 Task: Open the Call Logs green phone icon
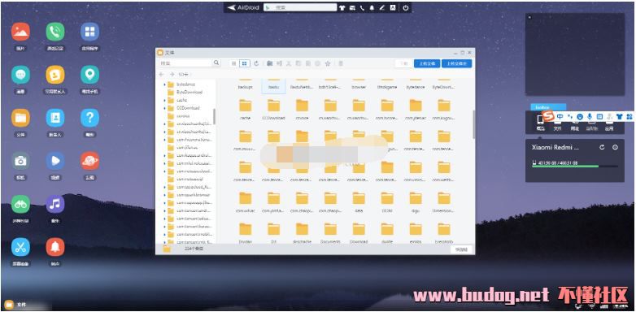[55, 32]
